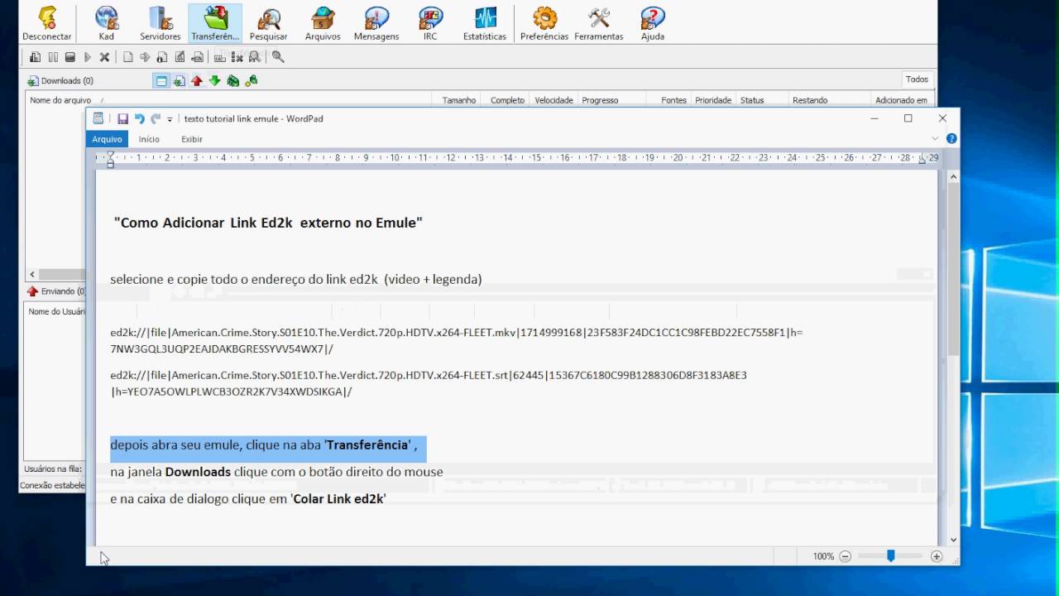The height and width of the screenshot is (596, 1059).
Task: Click the ed2k link icon in eMule's transfer toolbar
Action: tap(197, 57)
